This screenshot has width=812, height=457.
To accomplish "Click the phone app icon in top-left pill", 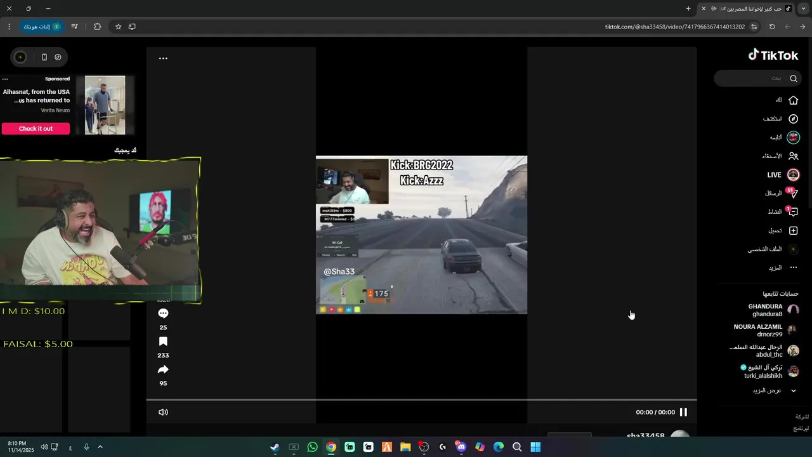I will tap(44, 57).
